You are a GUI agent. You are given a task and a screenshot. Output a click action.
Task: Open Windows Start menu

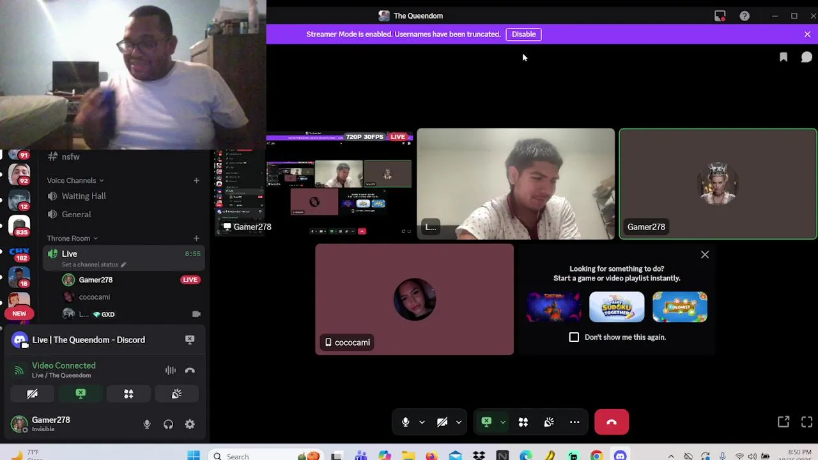tap(194, 456)
